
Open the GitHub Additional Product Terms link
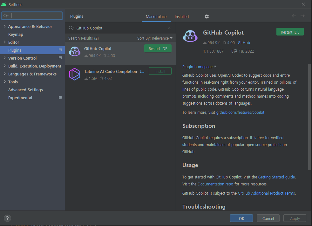click(266, 193)
